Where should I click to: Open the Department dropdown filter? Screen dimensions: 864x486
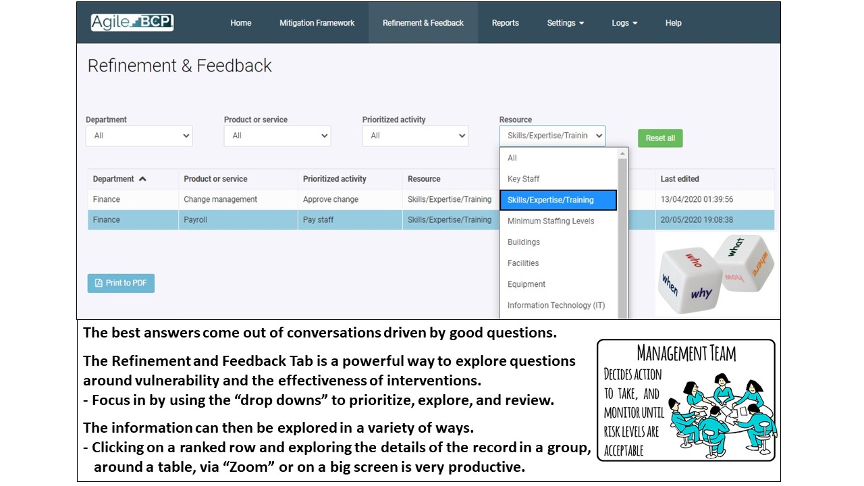[x=139, y=136]
